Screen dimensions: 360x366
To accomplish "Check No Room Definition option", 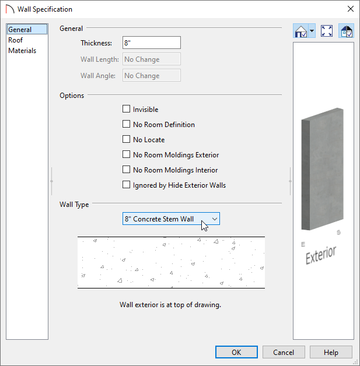I will [x=127, y=124].
